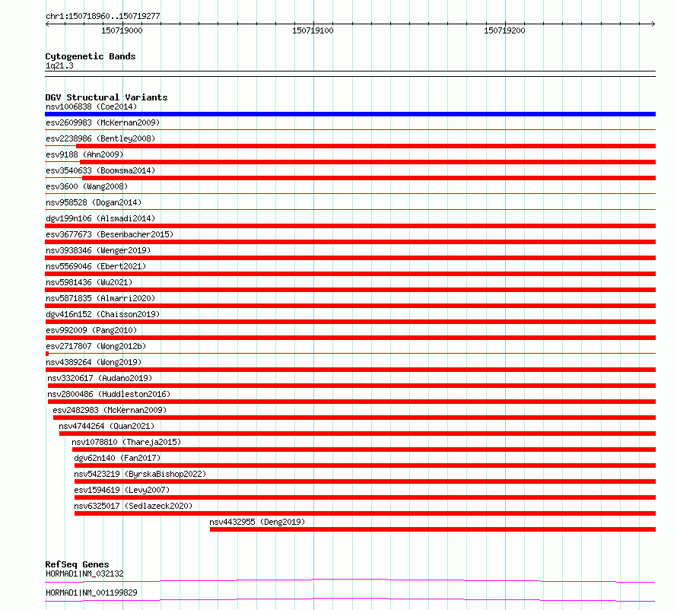Select the nsv4744264 (Quan2021) variant label
This screenshot has width=677, height=610.
click(x=106, y=426)
